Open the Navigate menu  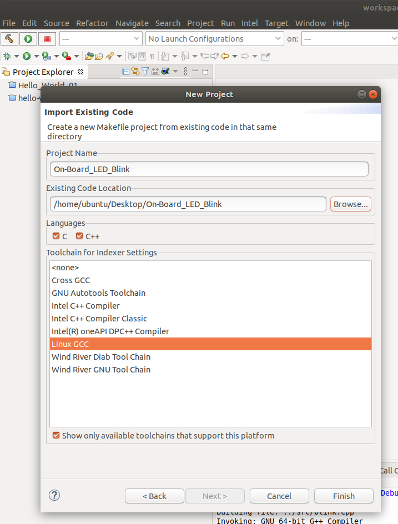coord(132,23)
